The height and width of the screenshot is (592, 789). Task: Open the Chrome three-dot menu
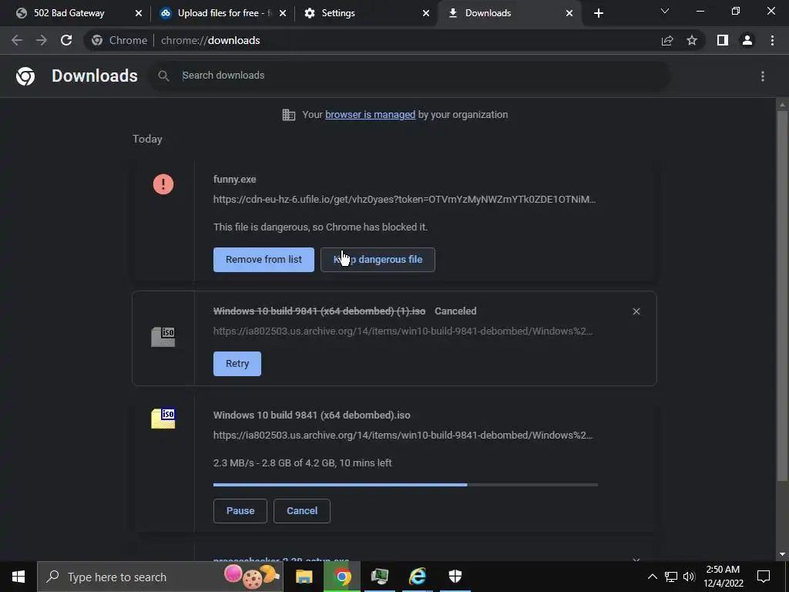[x=772, y=40]
